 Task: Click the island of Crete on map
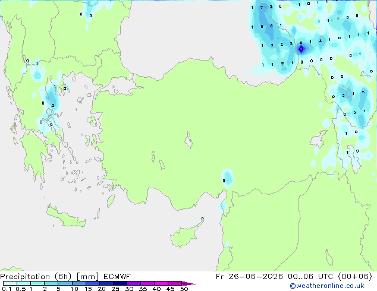click(x=65, y=217)
